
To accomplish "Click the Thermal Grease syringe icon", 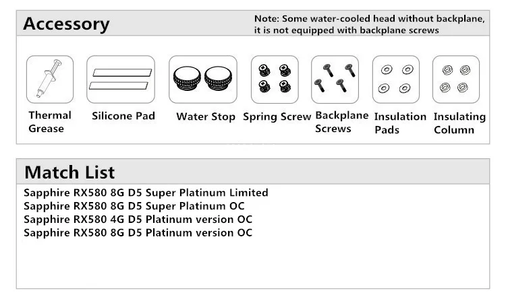I will pyautogui.click(x=50, y=79).
